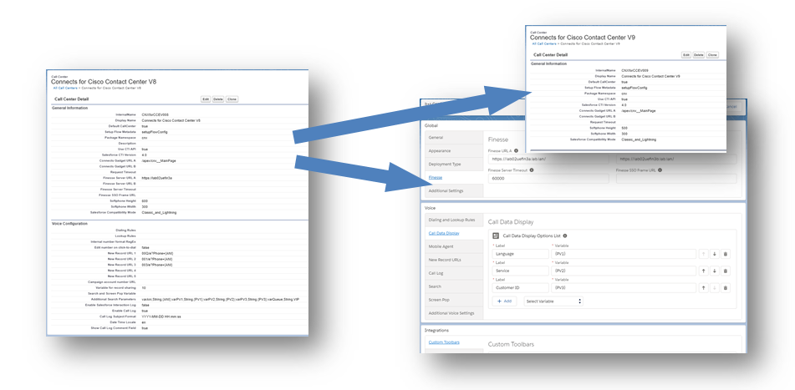This screenshot has height=390, width=795.
Task: Select the Call Data Display tab
Action: click(444, 233)
